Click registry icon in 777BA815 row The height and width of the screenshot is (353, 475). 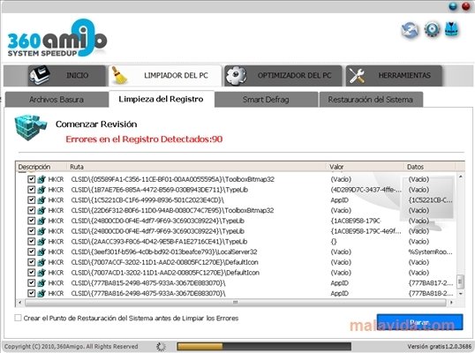(41, 283)
